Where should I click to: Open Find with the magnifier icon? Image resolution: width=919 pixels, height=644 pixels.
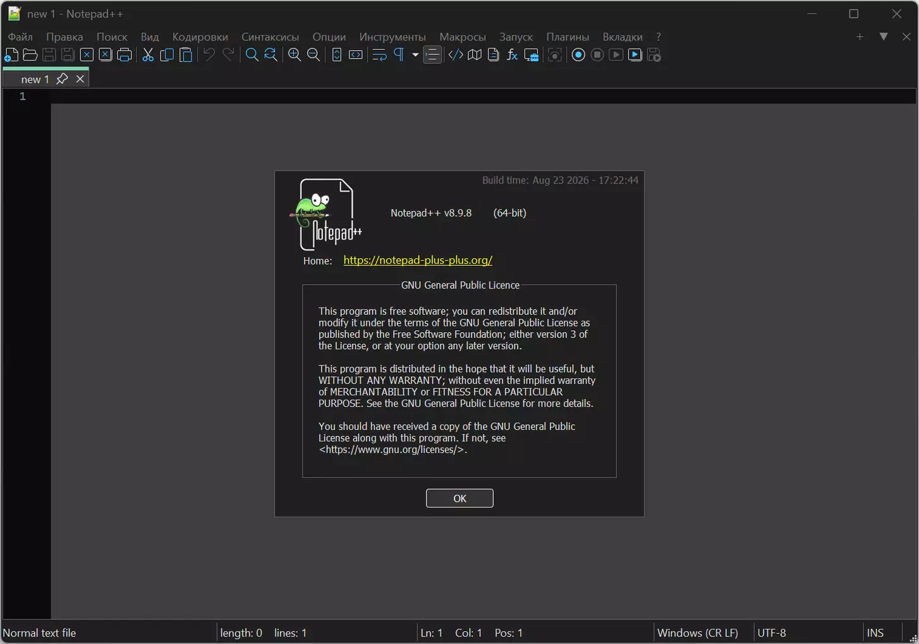pyautogui.click(x=252, y=55)
